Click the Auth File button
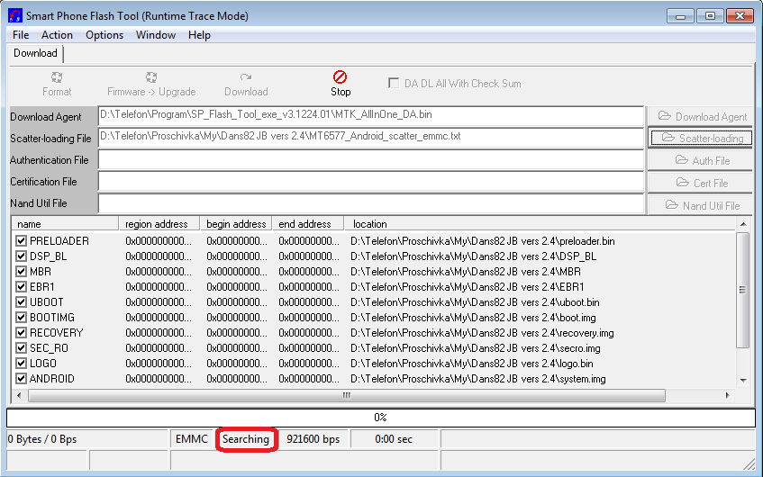The height and width of the screenshot is (477, 763). [x=700, y=160]
